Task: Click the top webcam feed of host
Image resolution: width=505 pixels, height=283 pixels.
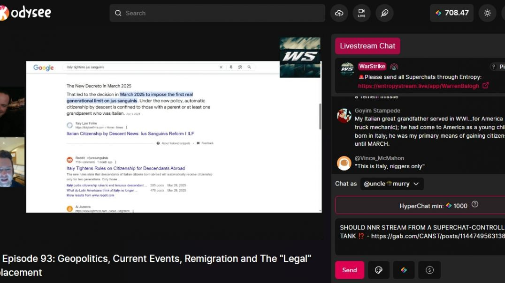Action: click(x=12, y=112)
